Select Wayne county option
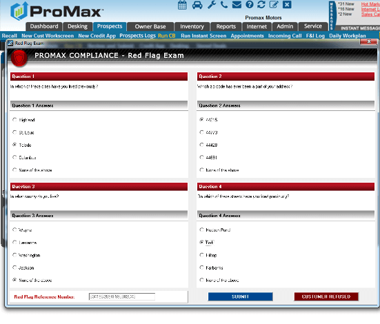The width and height of the screenshot is (380, 324). pos(14,230)
